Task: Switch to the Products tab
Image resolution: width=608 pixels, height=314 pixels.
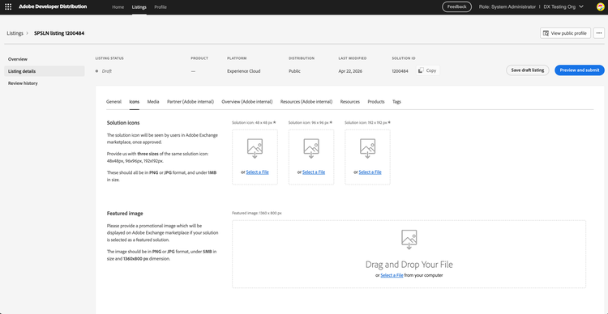Action: tap(376, 102)
